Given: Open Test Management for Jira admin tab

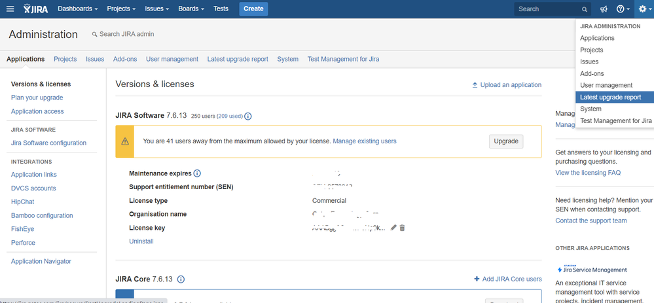Looking at the screenshot, I should 343,59.
